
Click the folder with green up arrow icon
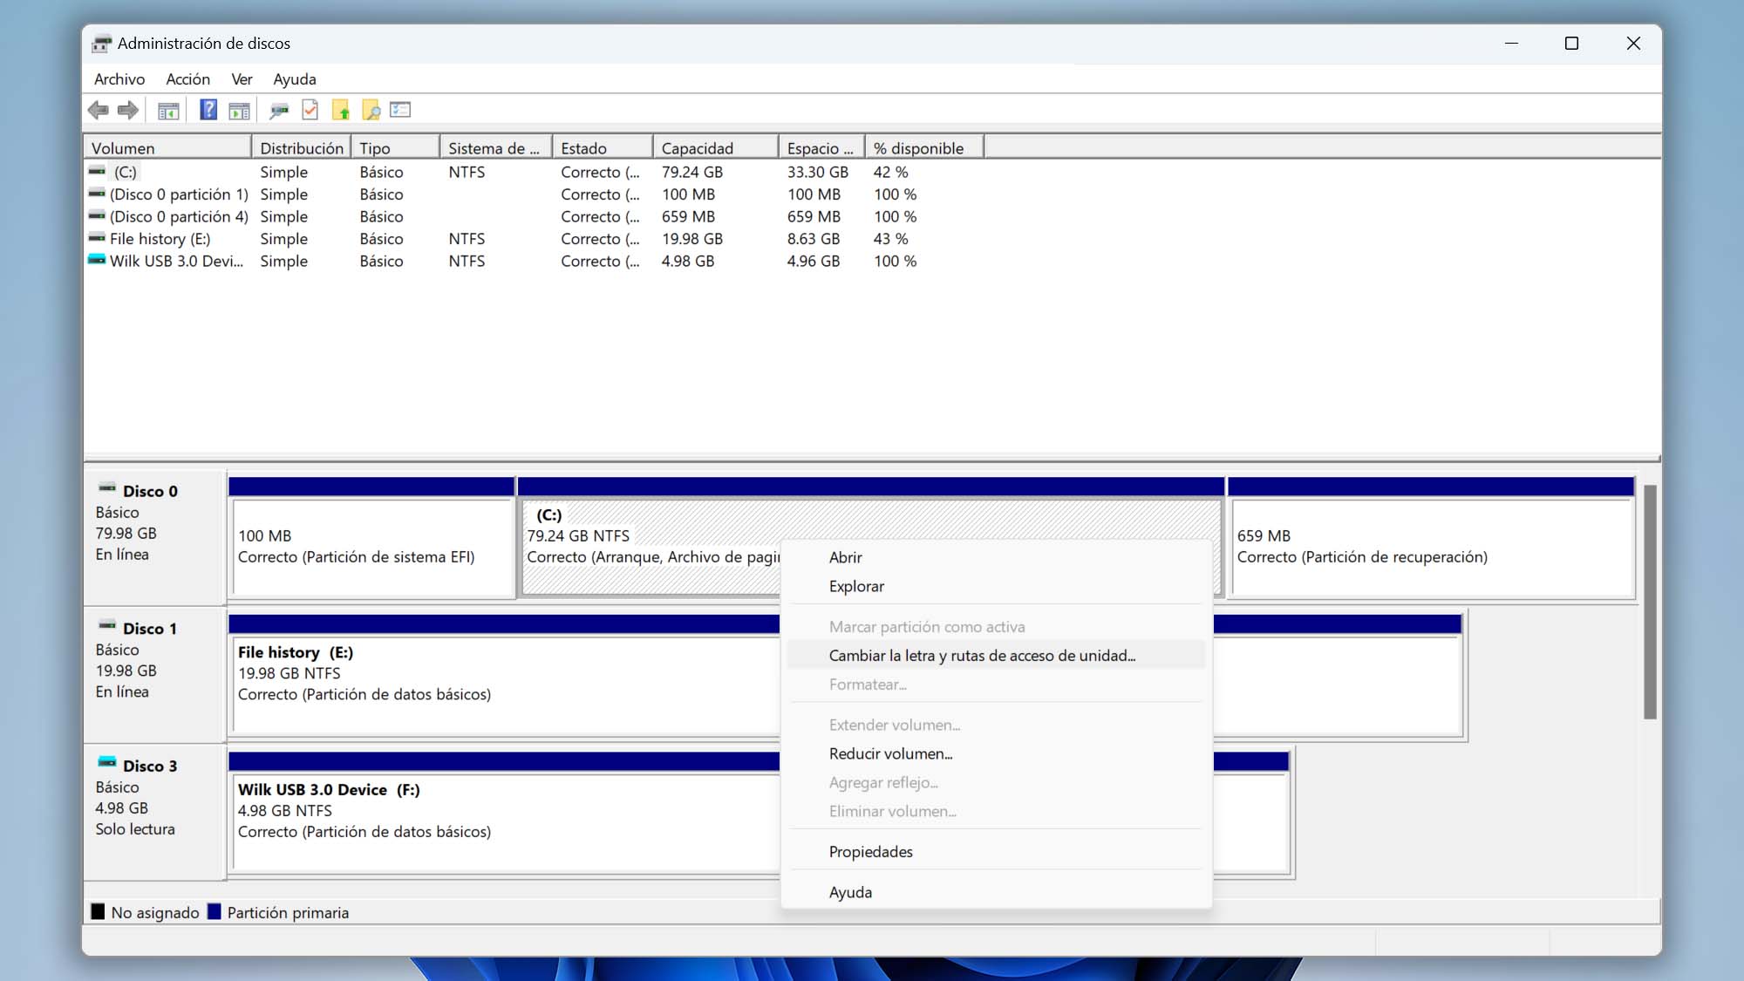(341, 110)
